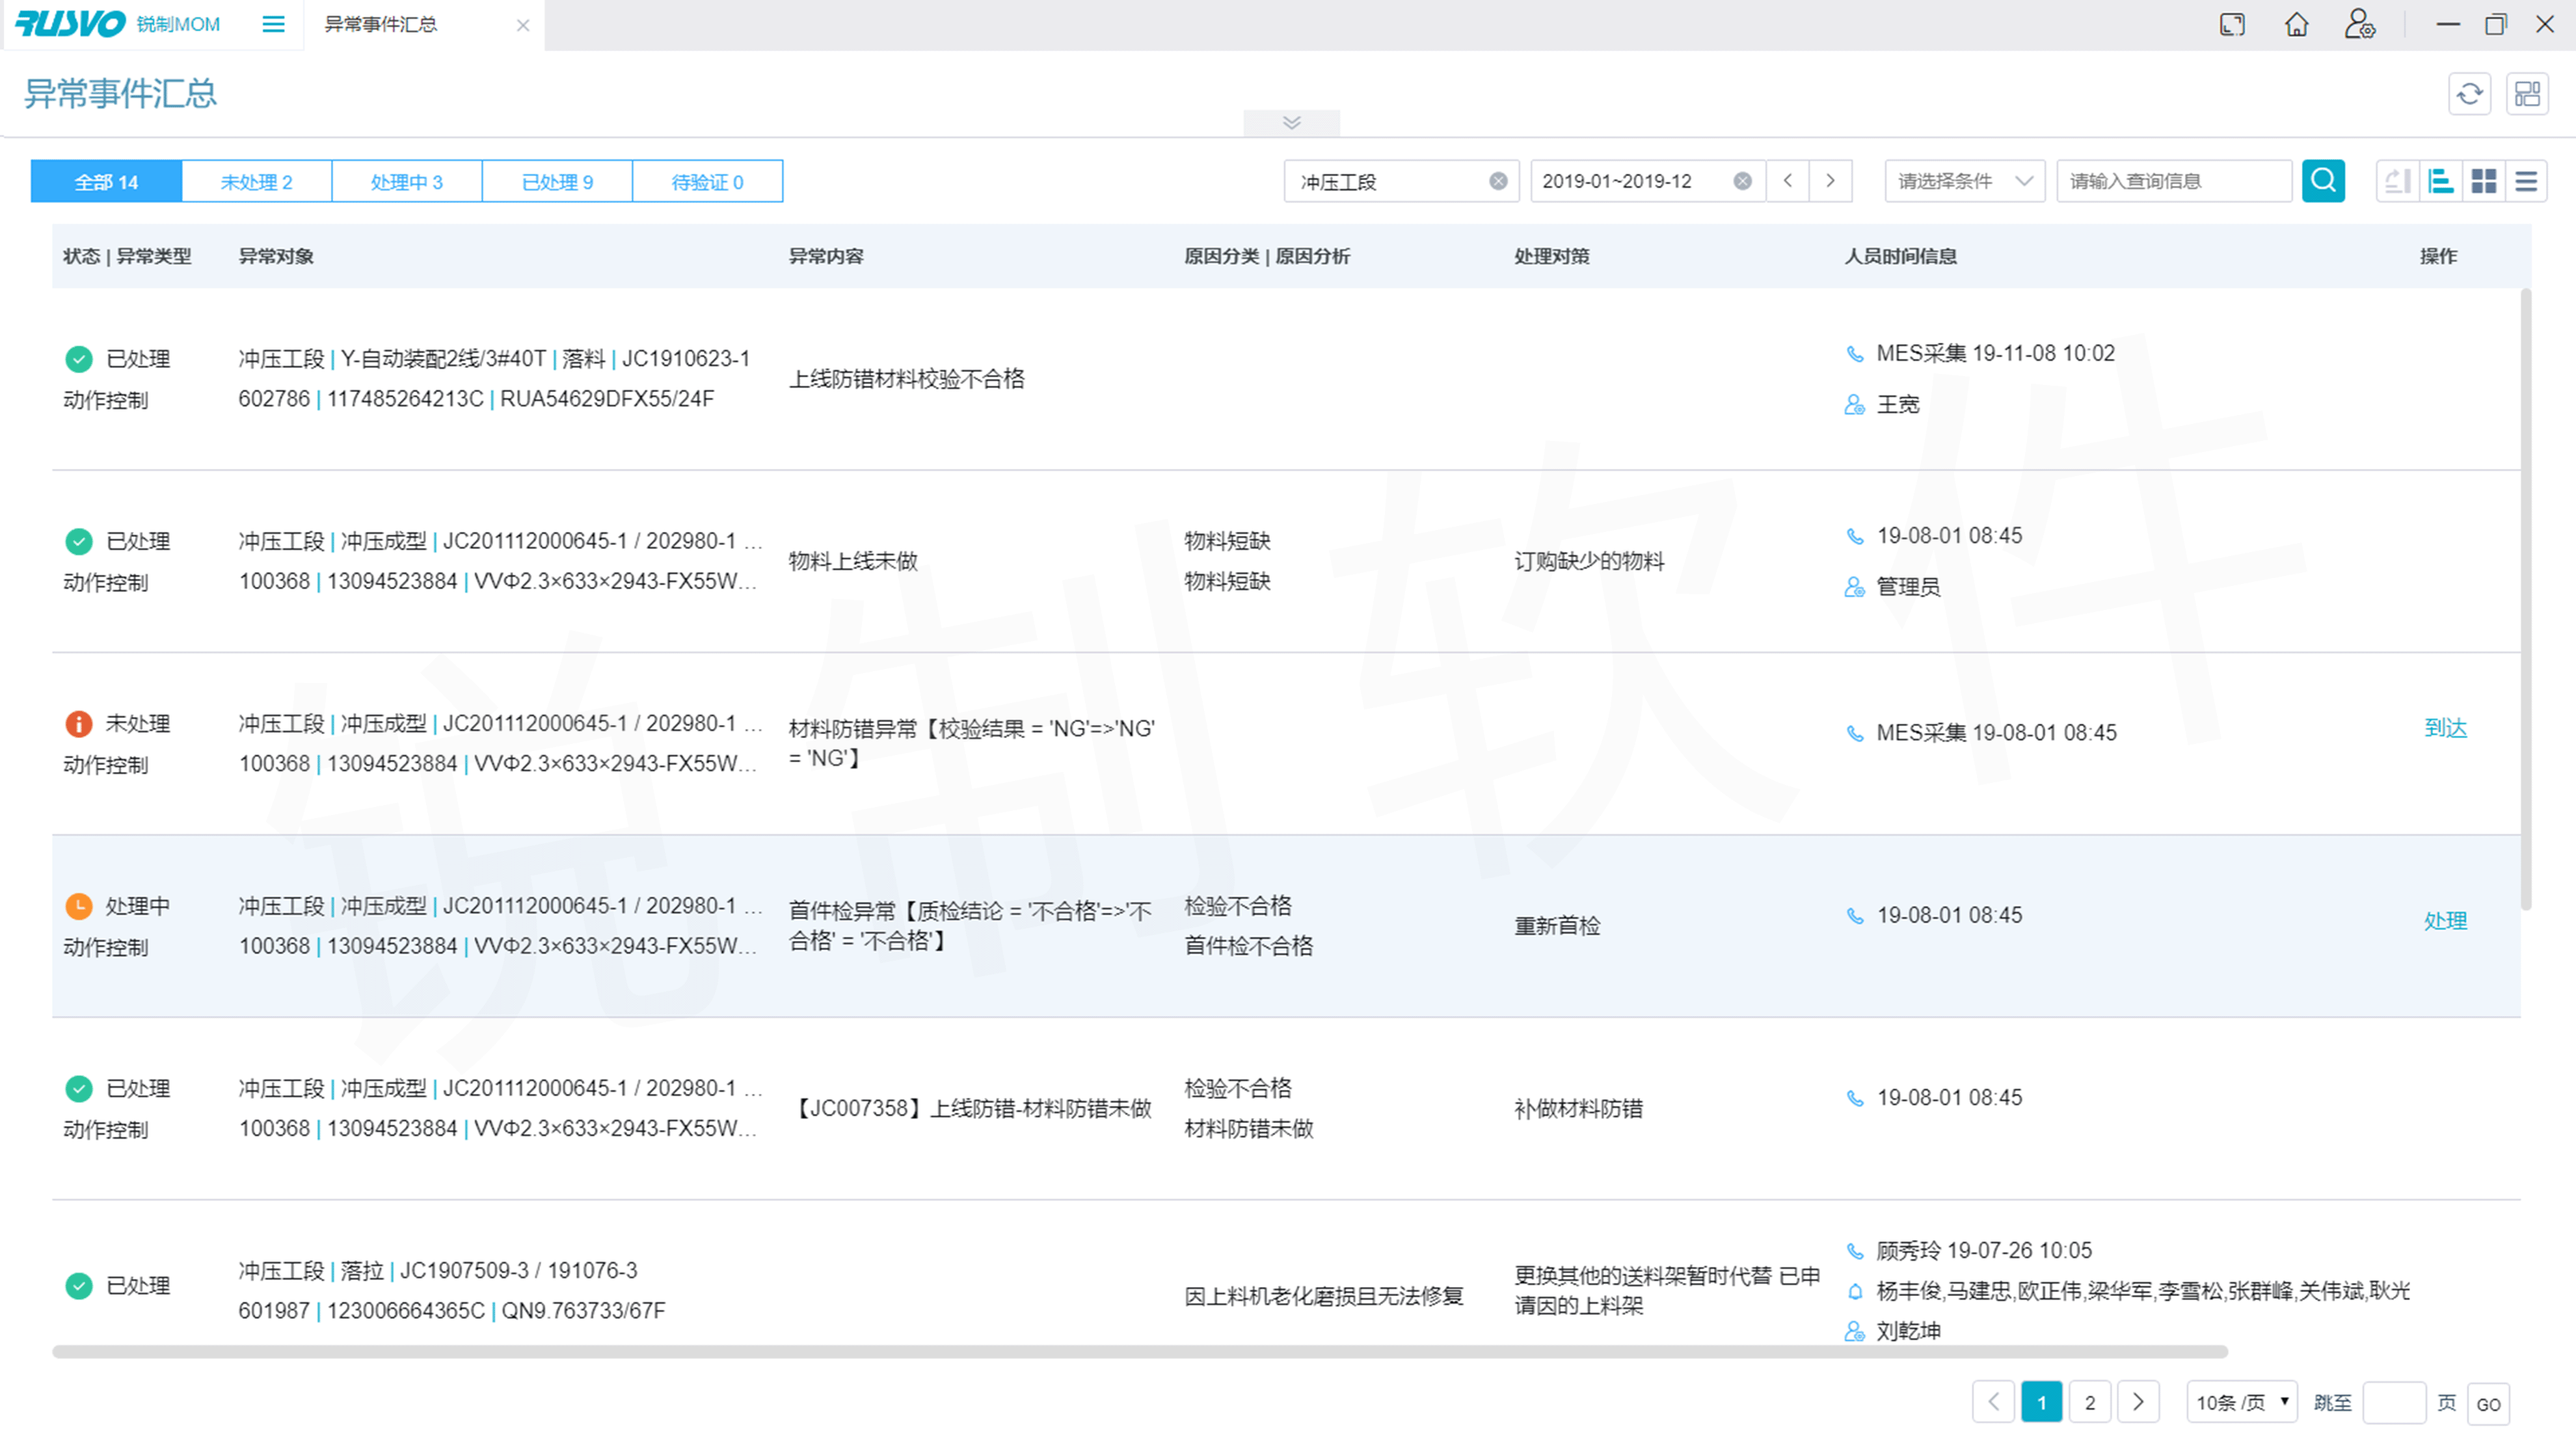Open the user settings icon in title bar
The height and width of the screenshot is (1443, 2576).
tap(2359, 24)
